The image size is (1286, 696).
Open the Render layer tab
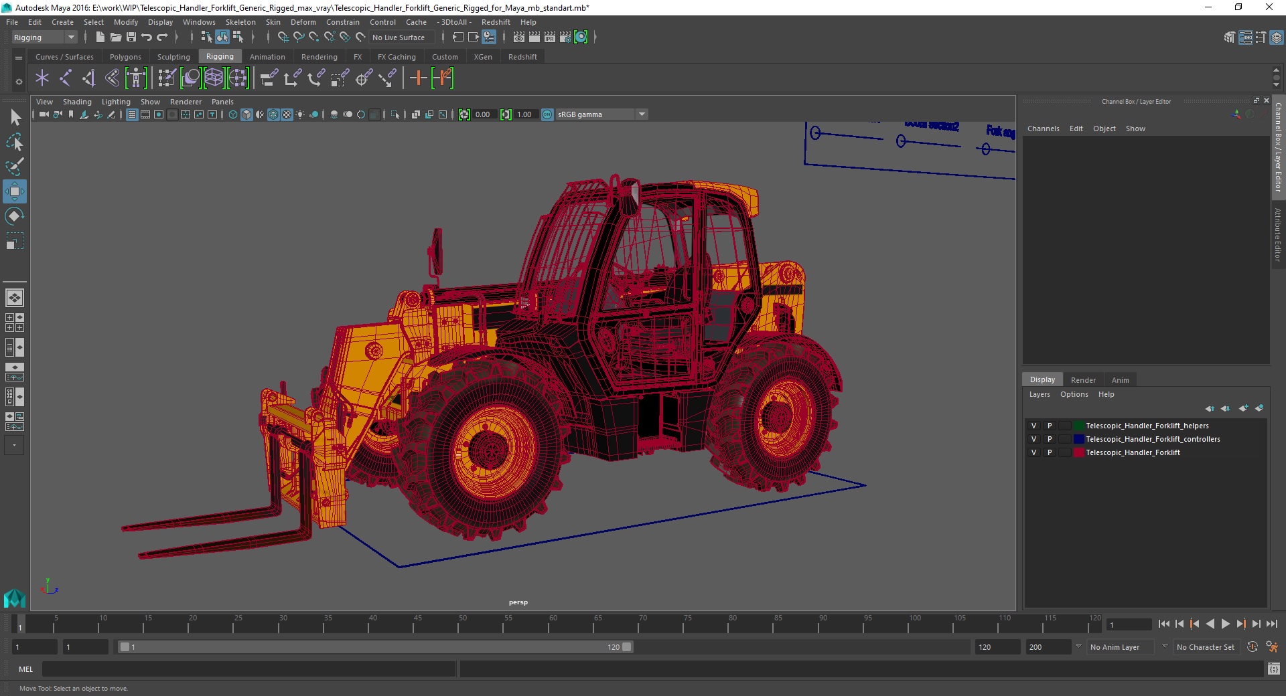[1083, 380]
